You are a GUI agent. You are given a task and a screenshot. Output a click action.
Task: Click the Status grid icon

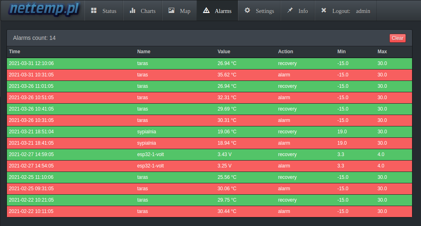pos(94,11)
